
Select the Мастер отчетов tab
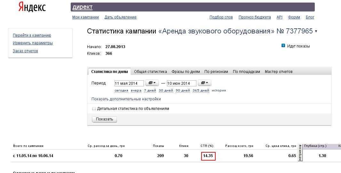279,72
